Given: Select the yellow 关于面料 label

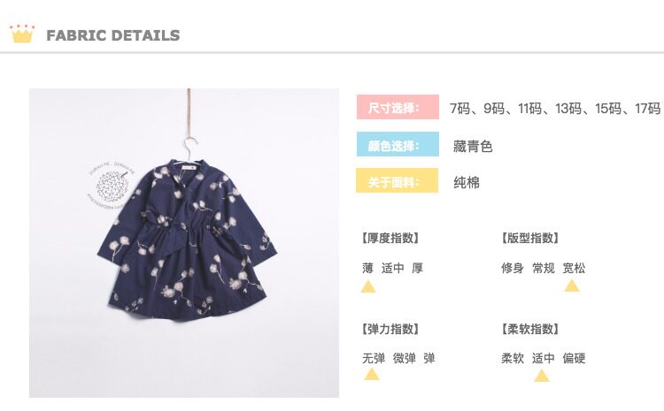Looking at the screenshot, I should point(397,180).
